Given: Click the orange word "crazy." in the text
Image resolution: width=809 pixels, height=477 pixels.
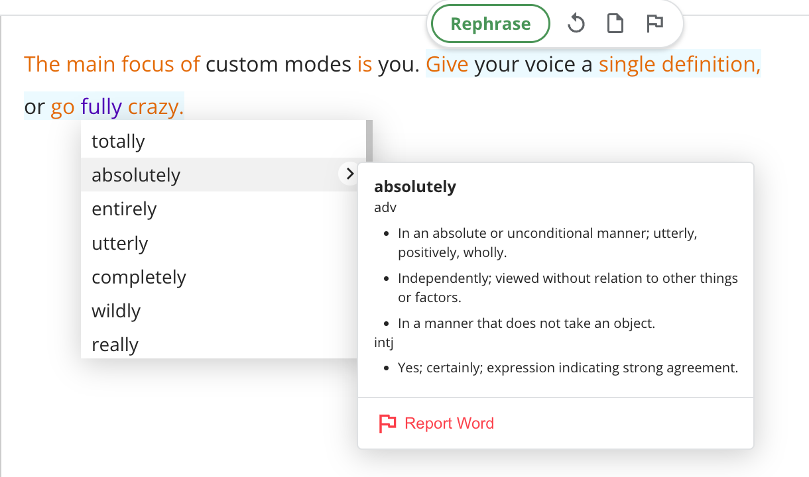Looking at the screenshot, I should pos(156,107).
